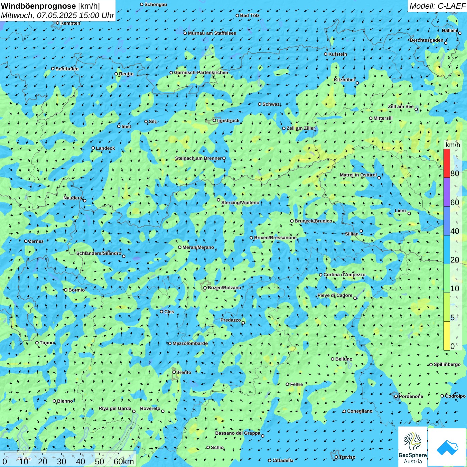467x467 pixels.
Task: Click the purple 60 km/h legend color
Action: [447, 192]
